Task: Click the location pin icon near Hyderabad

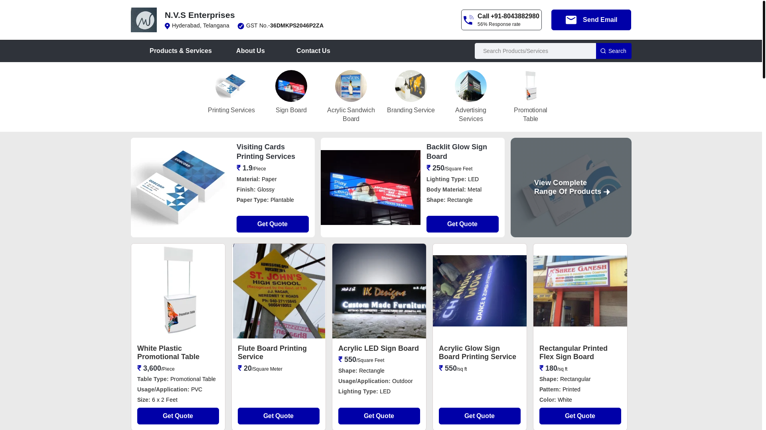Action: pyautogui.click(x=167, y=26)
